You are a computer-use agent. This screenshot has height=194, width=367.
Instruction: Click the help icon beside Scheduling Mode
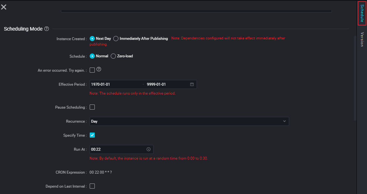47,29
